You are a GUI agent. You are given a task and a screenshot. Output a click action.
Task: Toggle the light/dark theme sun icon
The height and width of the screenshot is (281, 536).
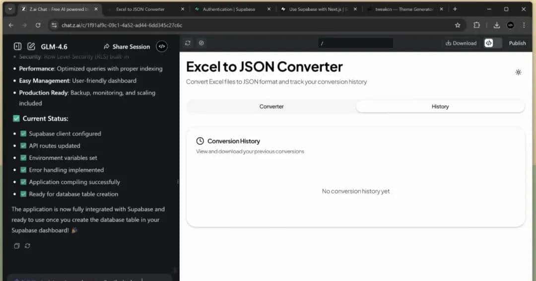pos(518,72)
